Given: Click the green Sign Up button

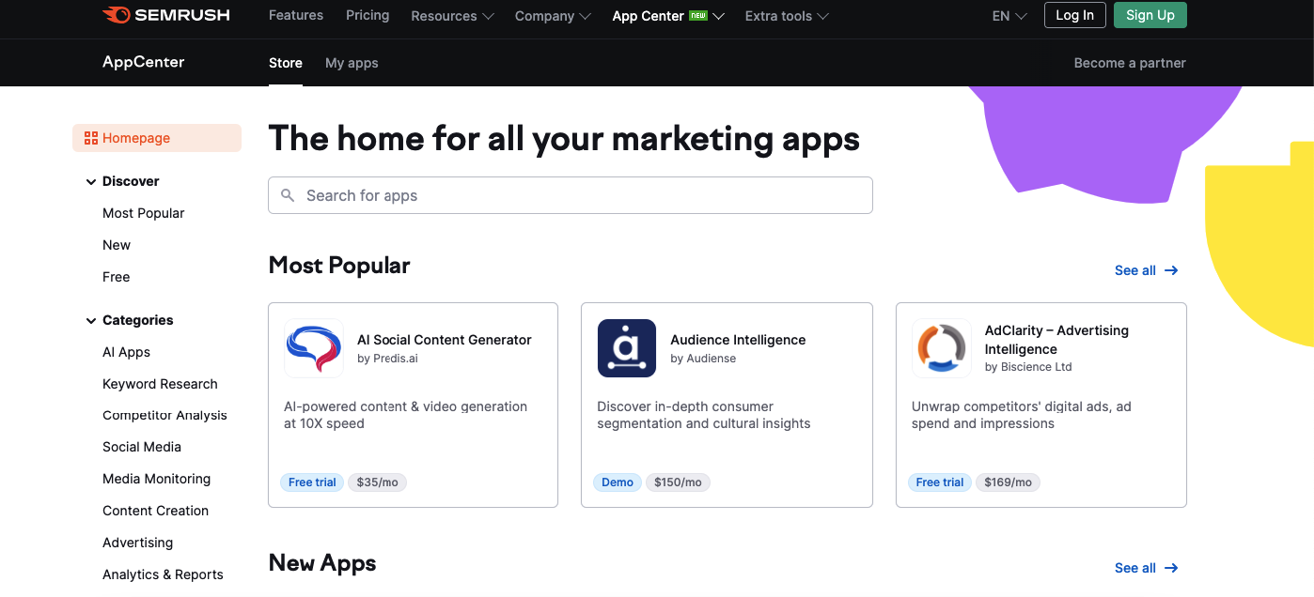Looking at the screenshot, I should point(1150,15).
